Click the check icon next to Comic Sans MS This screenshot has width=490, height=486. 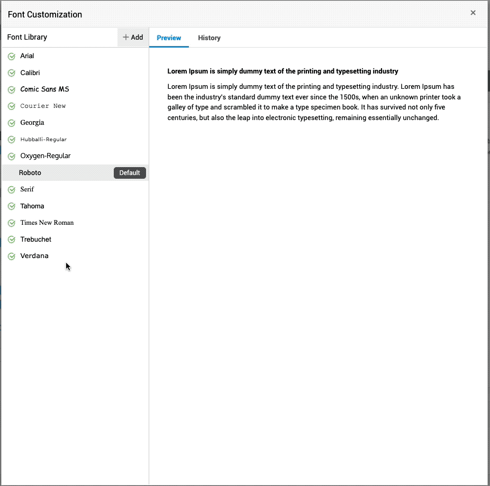point(12,90)
